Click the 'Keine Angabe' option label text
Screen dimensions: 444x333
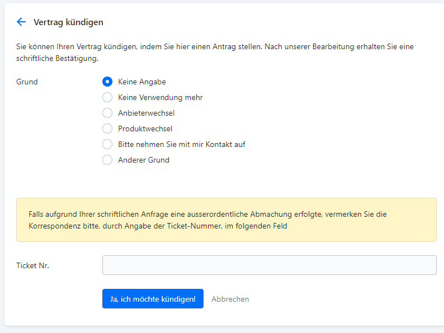(x=141, y=82)
